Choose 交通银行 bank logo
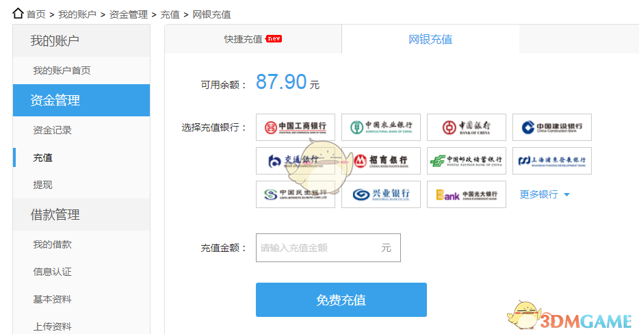Image resolution: width=639 pixels, height=334 pixels. (x=296, y=161)
